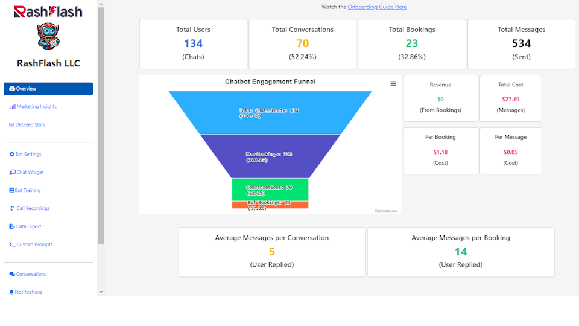Click the Marketing Insights bar-chart icon
The height and width of the screenshot is (326, 579).
click(x=13, y=106)
